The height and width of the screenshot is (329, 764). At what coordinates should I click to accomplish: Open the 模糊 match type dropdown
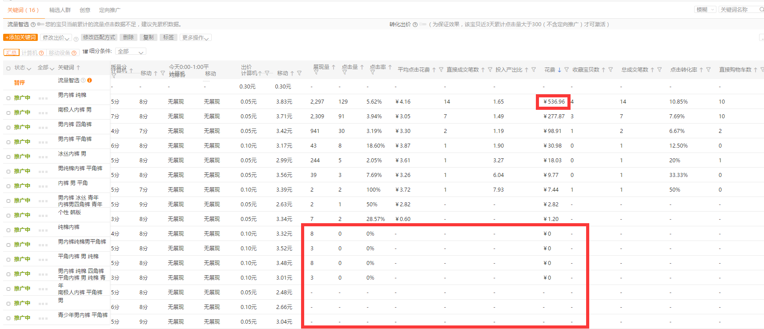click(x=705, y=10)
